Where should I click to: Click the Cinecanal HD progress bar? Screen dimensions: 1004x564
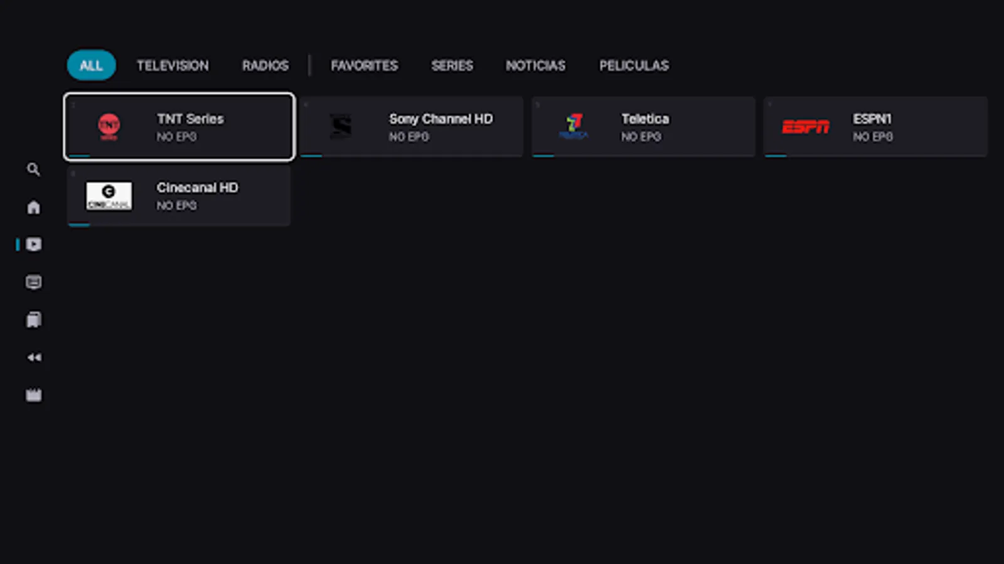(x=80, y=224)
